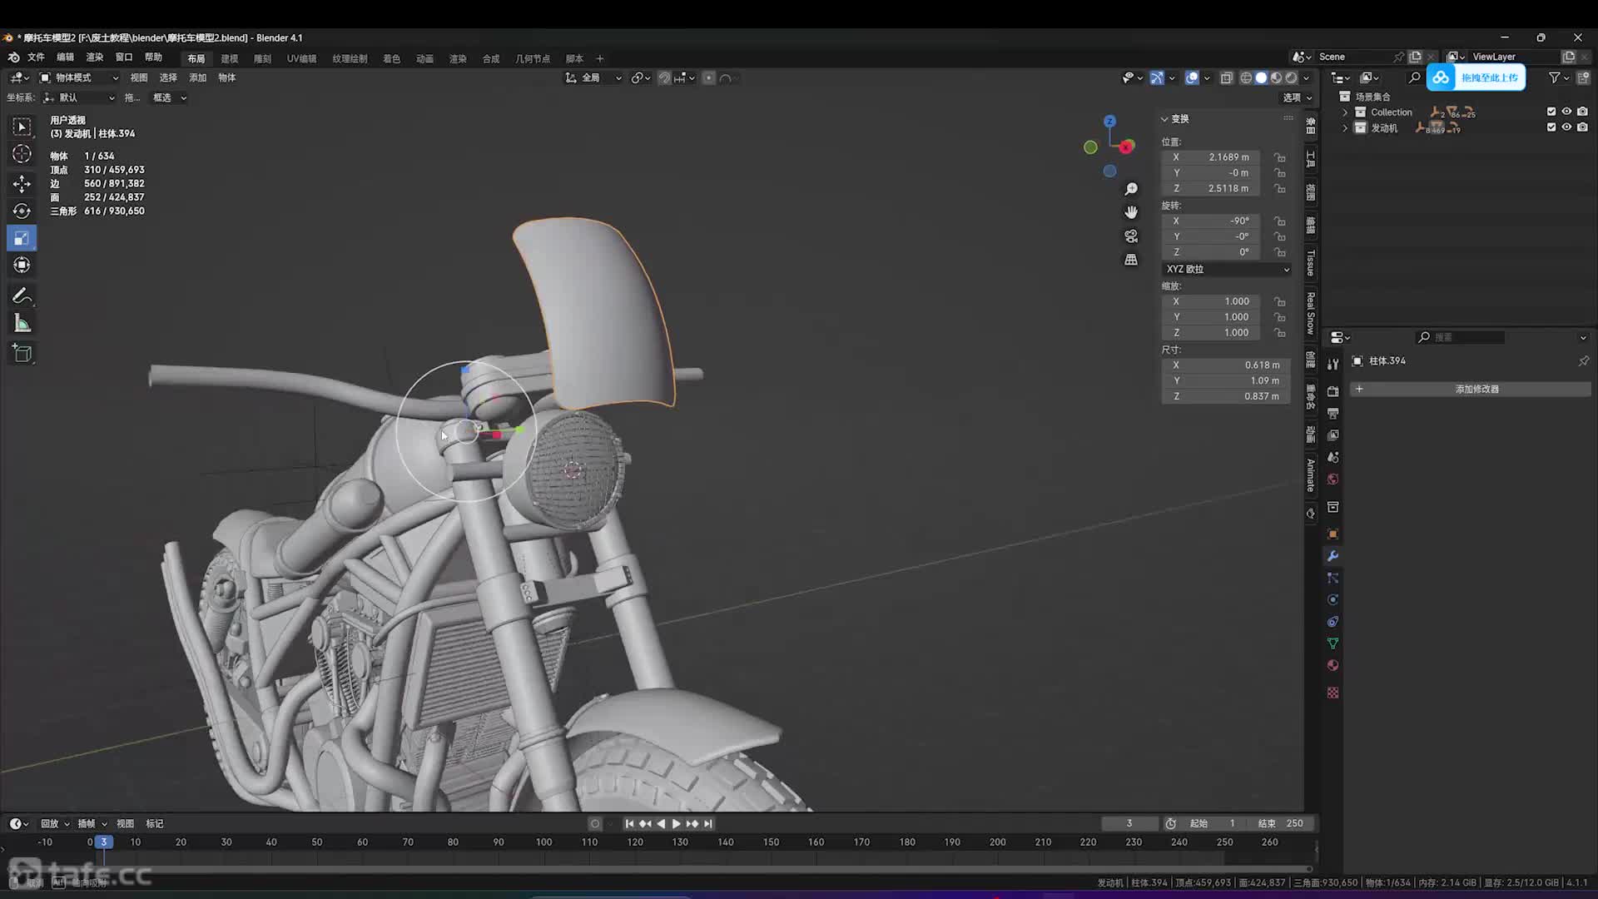Open the Texture properties checker tab
This screenshot has width=1598, height=899.
coord(1332,693)
